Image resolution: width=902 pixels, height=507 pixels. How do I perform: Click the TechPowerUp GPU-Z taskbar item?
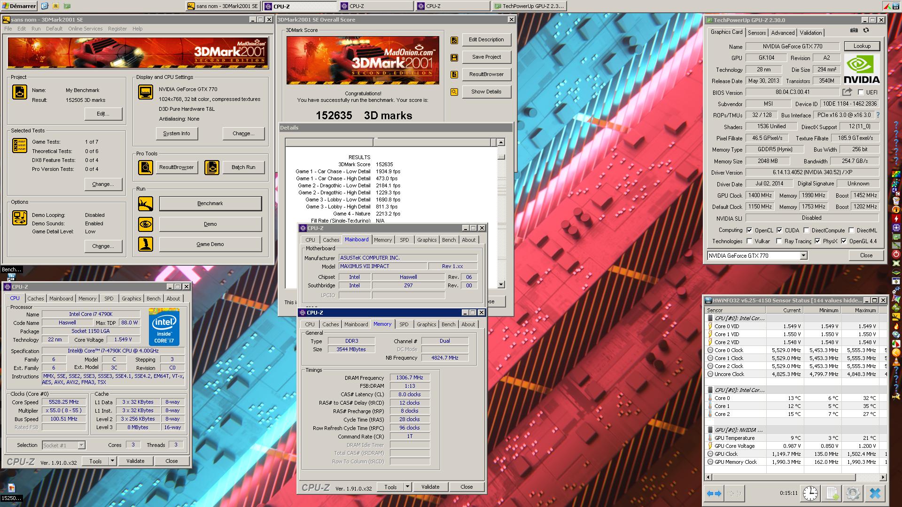(x=529, y=6)
